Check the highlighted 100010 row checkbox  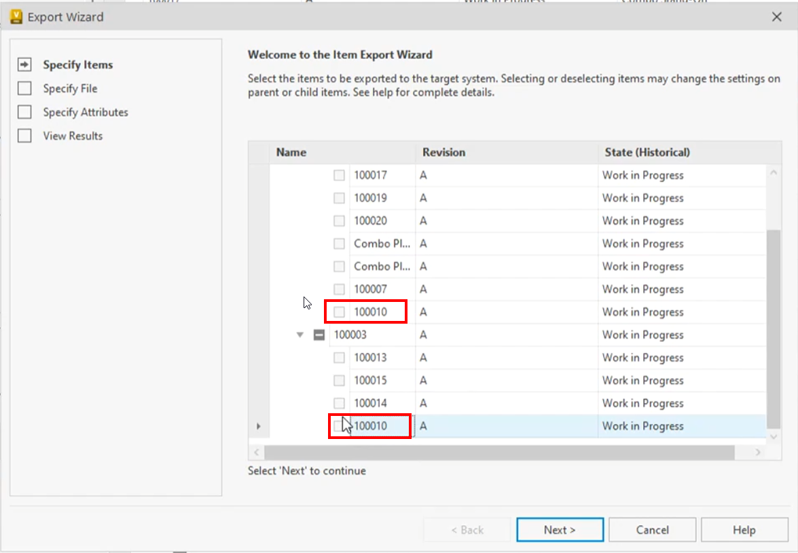(x=338, y=425)
